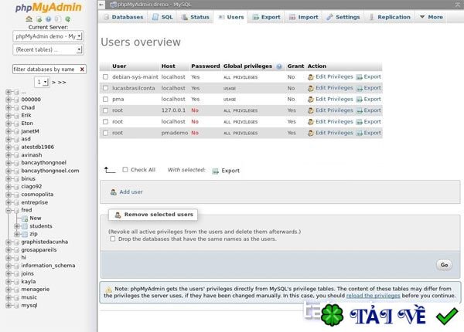Click the server icon in breadcrumb title
Screen dimensions: 464x332
pyautogui.click(x=113, y=5)
